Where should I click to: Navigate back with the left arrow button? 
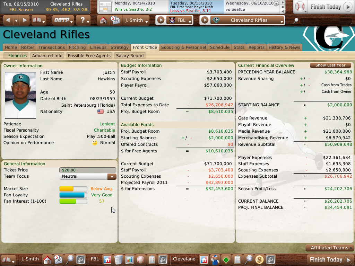point(8,20)
